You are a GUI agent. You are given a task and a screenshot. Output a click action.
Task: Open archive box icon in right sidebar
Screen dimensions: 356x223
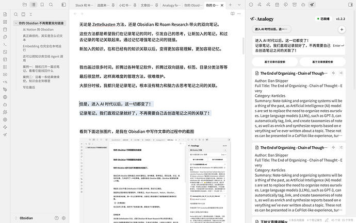coord(295,5)
